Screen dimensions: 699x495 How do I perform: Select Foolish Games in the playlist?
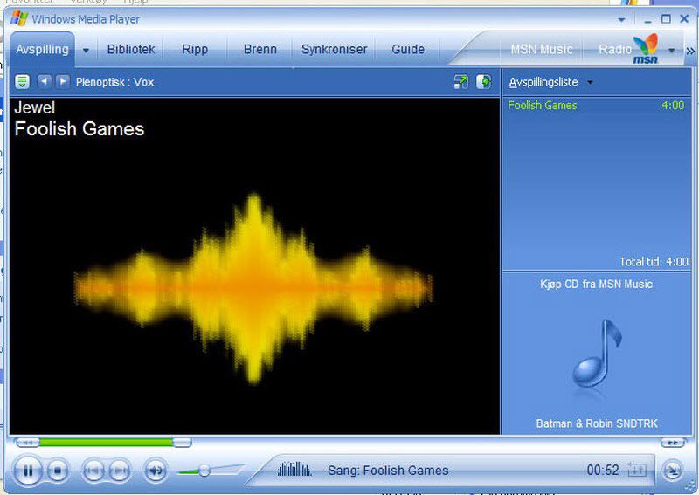pyautogui.click(x=543, y=106)
